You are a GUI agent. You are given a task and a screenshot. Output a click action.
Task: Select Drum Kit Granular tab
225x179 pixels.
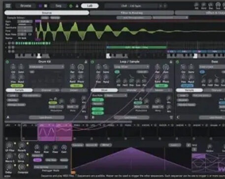point(46,90)
